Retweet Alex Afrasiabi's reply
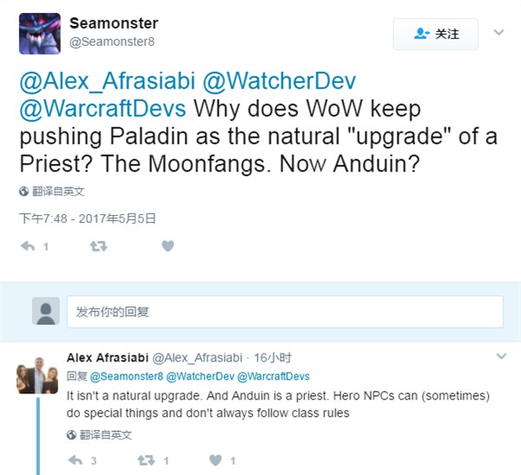 (x=146, y=460)
